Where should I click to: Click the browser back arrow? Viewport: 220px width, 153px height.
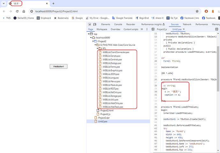tap(4, 11)
